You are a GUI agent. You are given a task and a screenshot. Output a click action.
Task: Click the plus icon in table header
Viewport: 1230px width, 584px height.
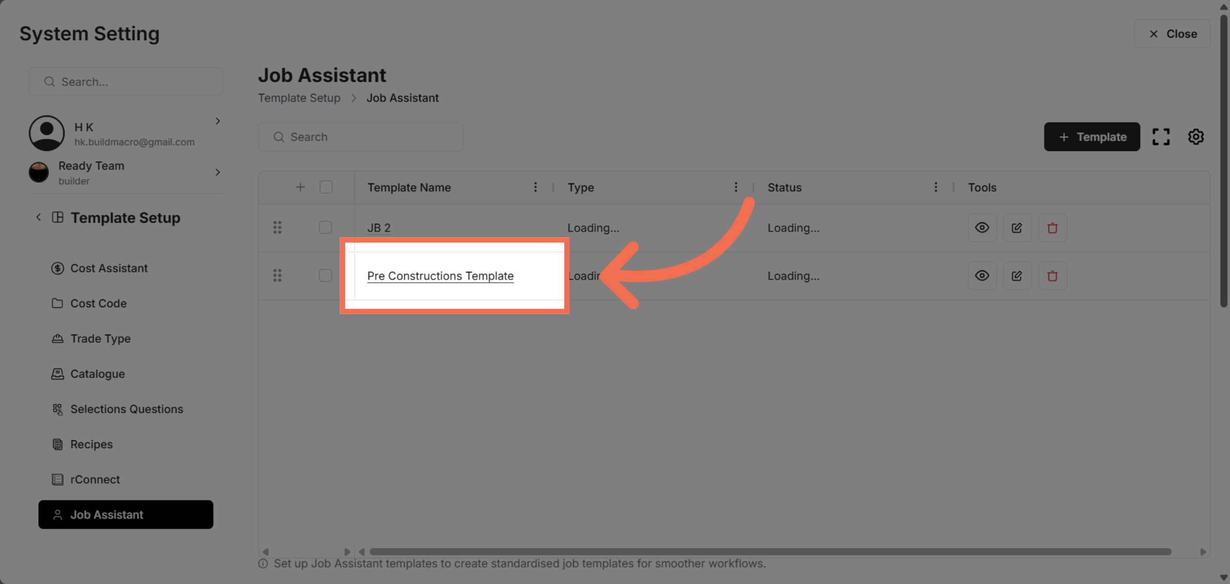pyautogui.click(x=300, y=187)
